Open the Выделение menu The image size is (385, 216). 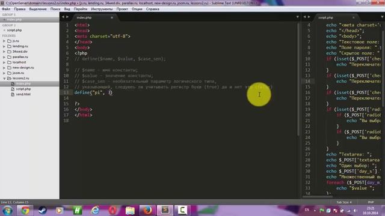(38, 9)
